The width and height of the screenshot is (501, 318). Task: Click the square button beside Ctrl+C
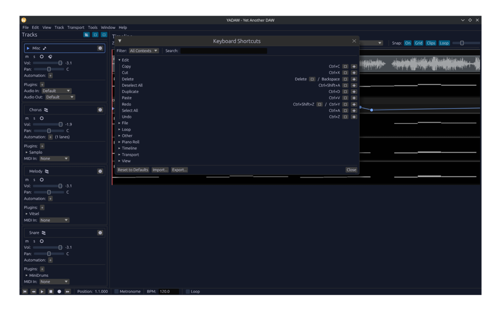345,66
